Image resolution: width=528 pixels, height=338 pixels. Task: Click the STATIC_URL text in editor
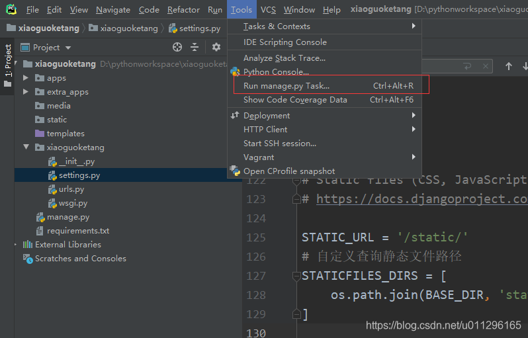(x=337, y=237)
